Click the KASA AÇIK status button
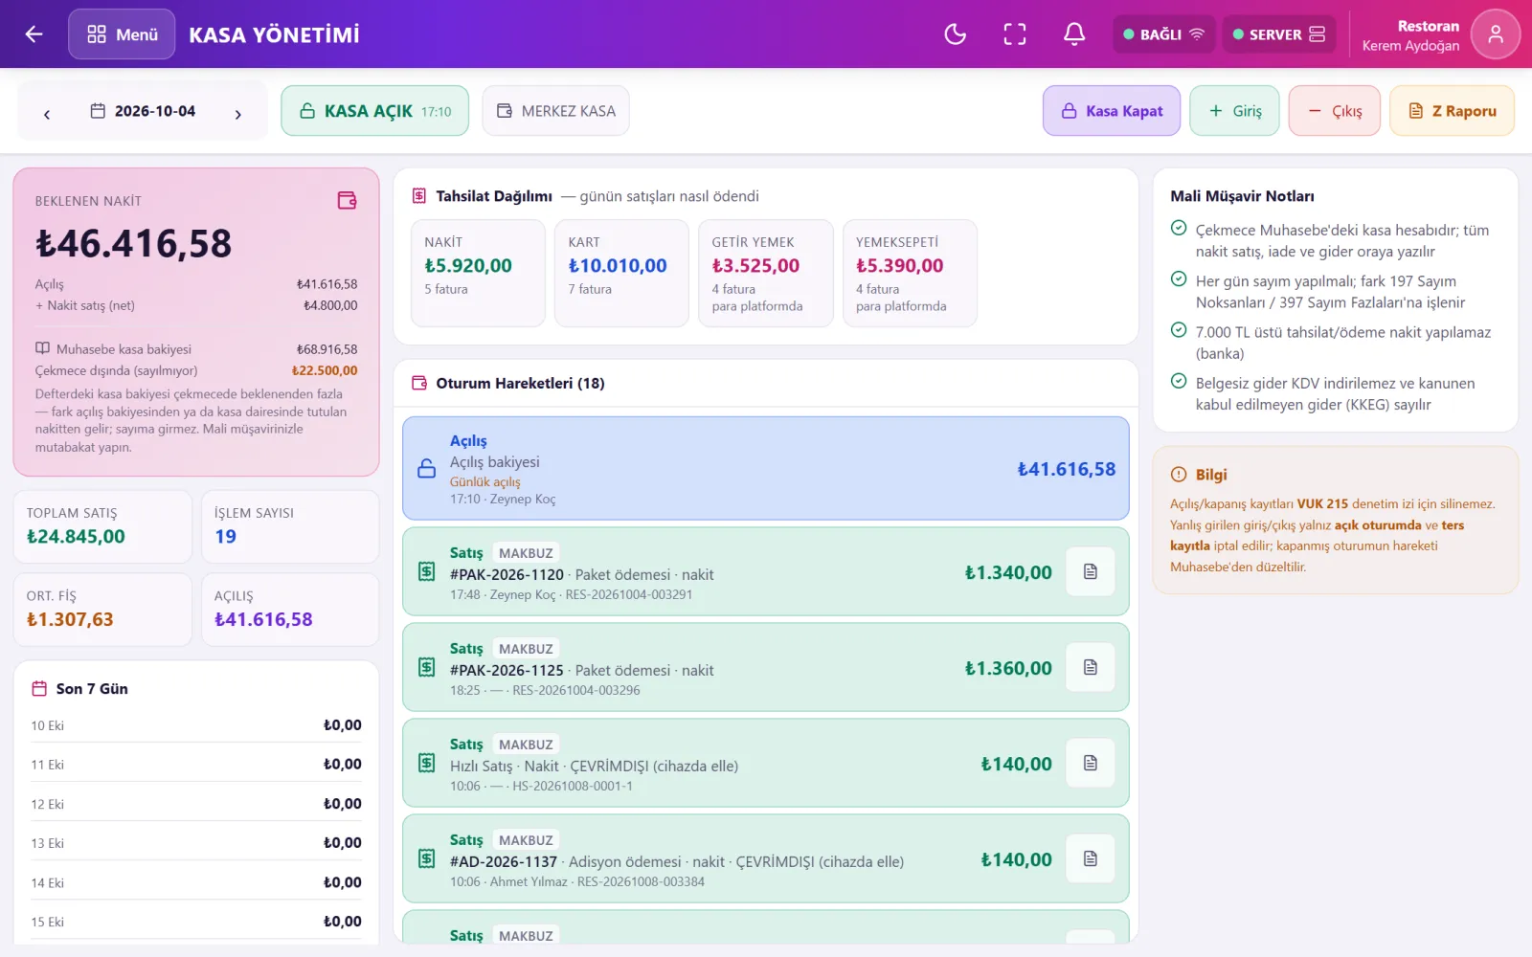This screenshot has width=1532, height=957. 374,111
